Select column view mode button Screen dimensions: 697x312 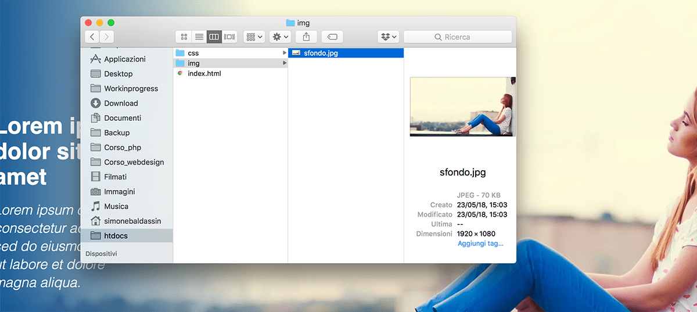point(214,37)
